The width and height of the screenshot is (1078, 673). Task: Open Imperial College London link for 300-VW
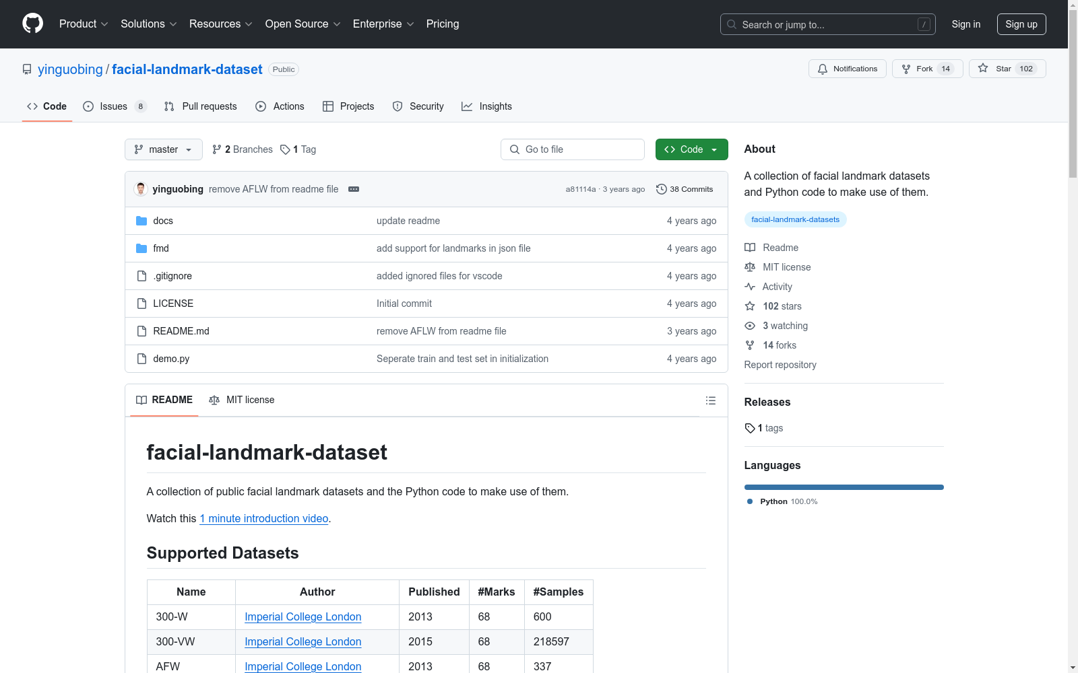pos(303,641)
